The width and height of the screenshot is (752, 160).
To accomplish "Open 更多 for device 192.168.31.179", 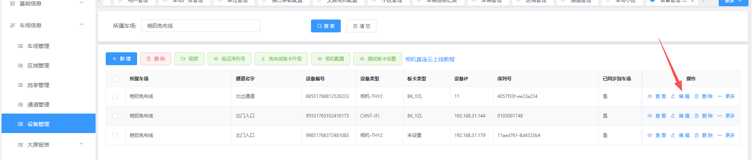I will [726, 135].
